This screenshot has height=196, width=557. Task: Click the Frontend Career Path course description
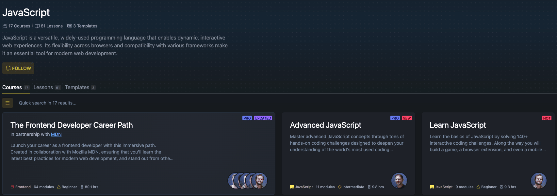[92, 152]
